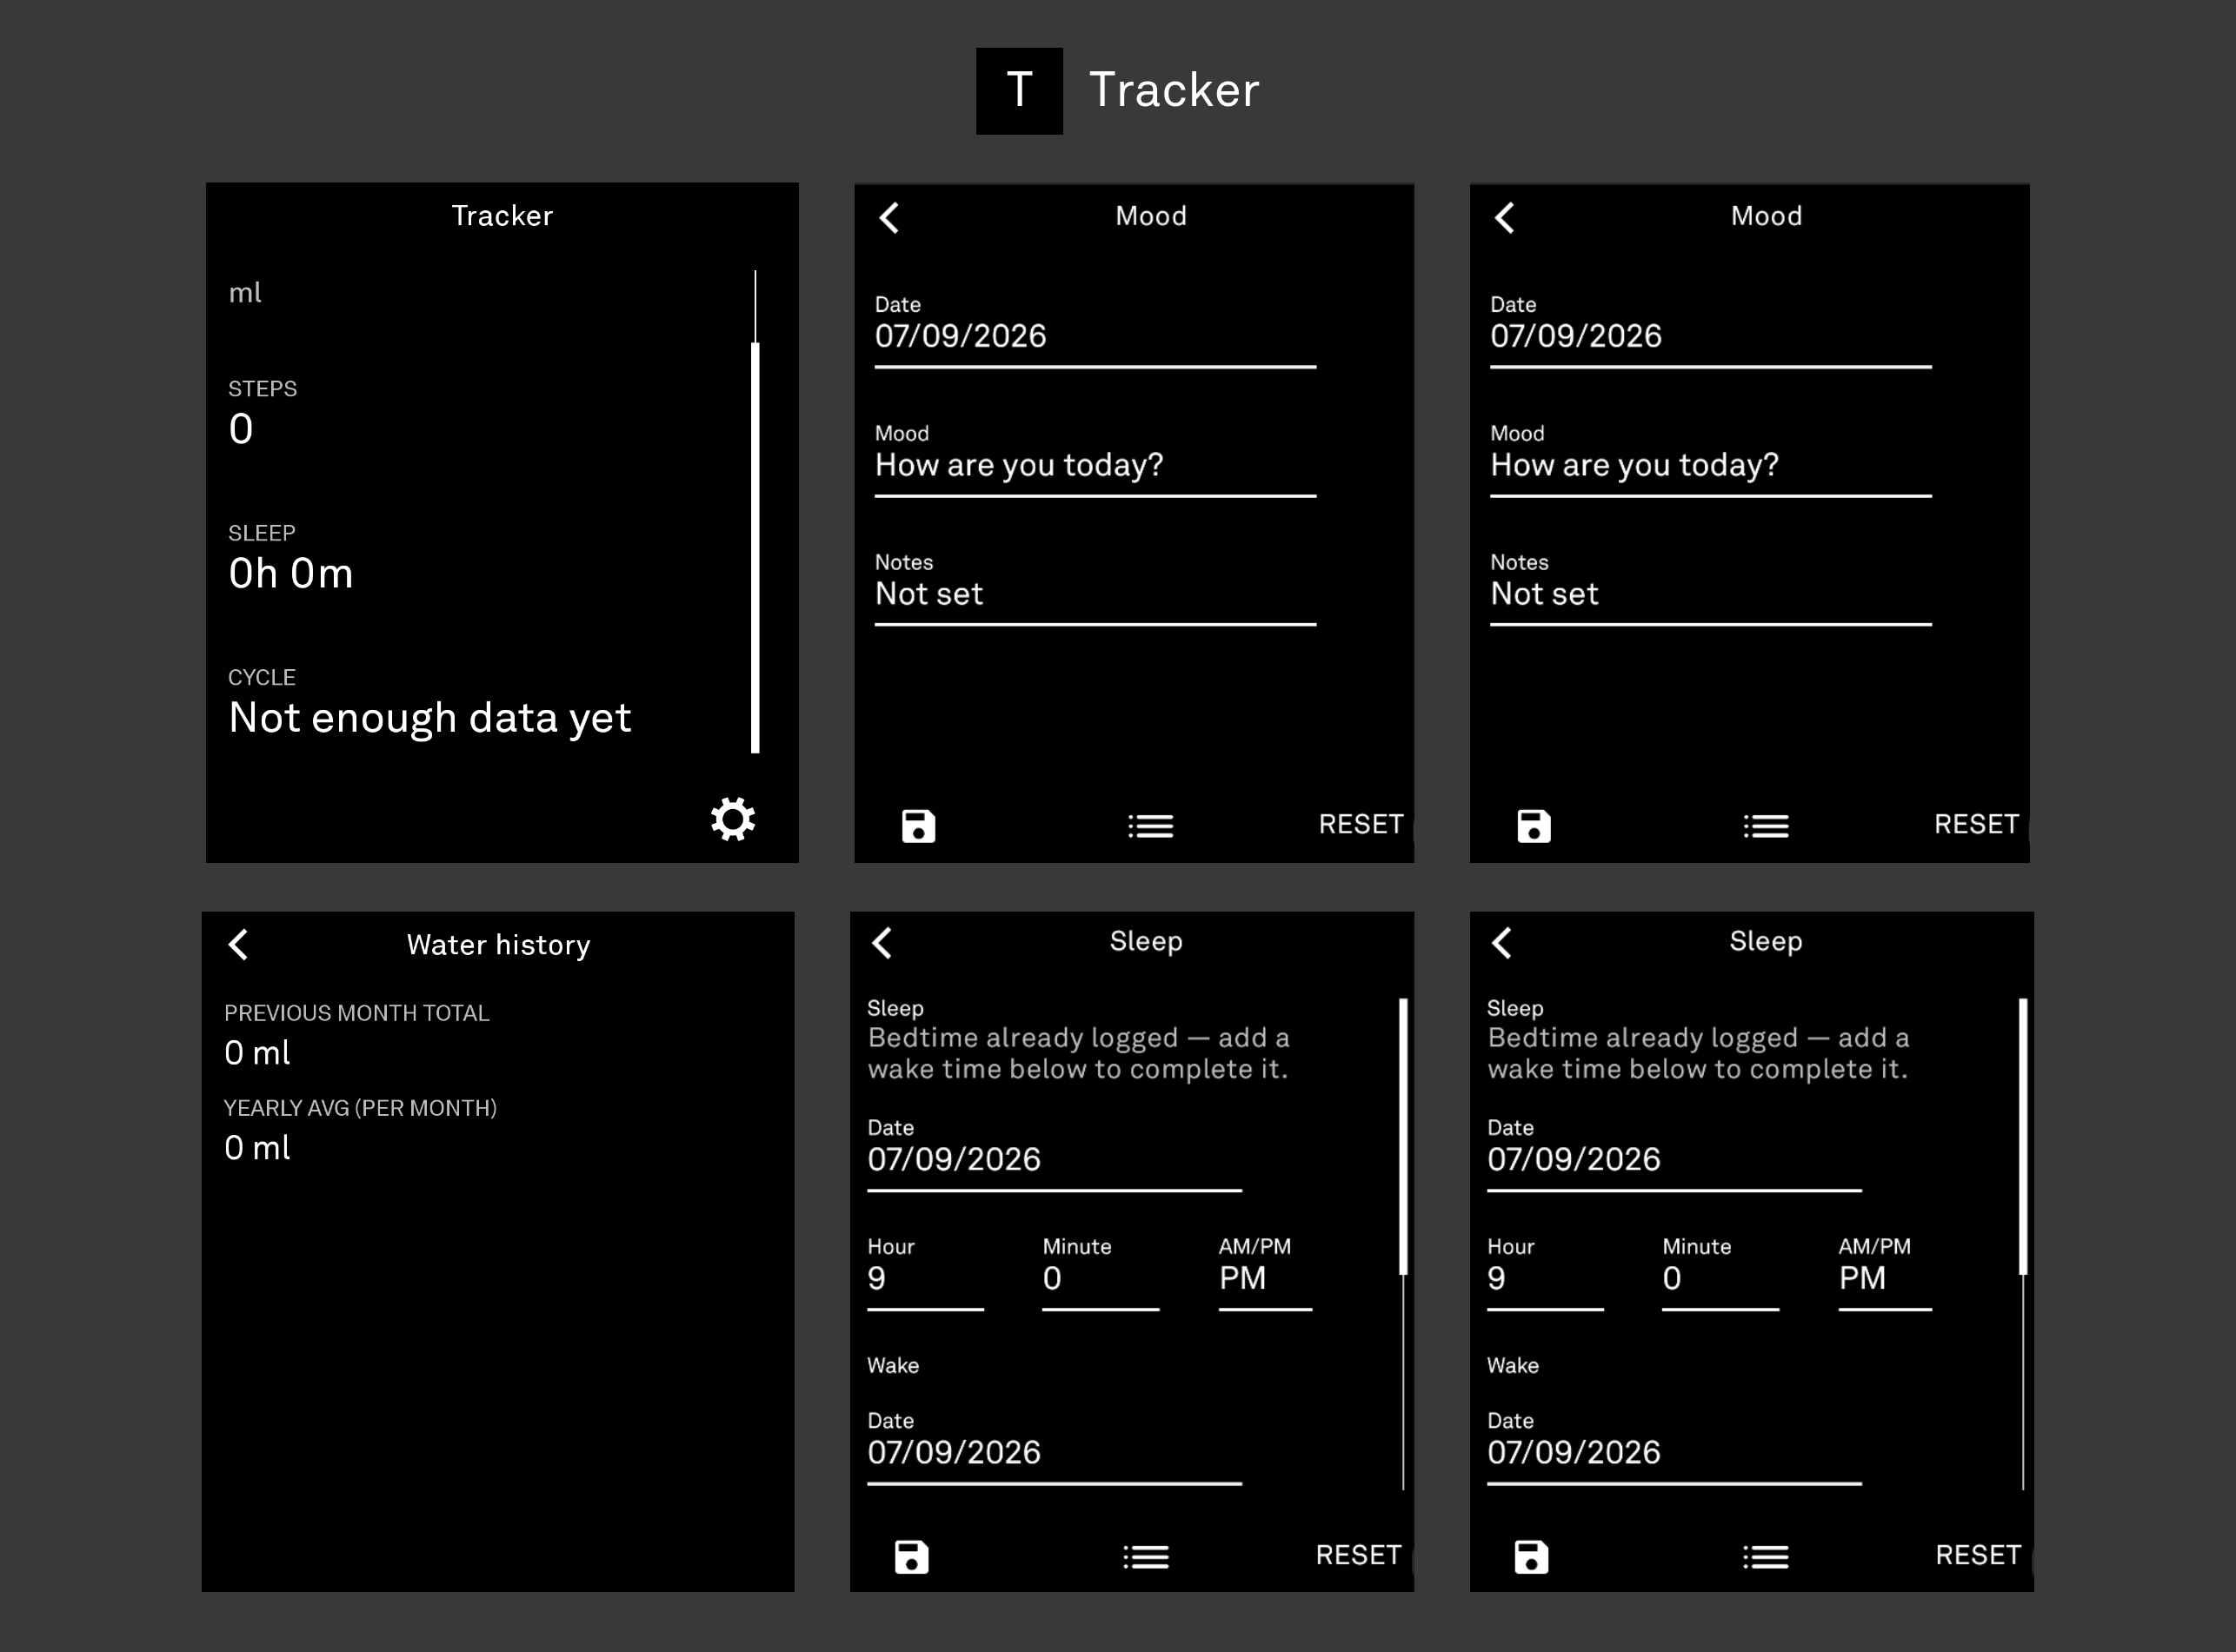The image size is (2236, 1652).
Task: Open settings gear on Tracker screen
Action: tap(732, 819)
